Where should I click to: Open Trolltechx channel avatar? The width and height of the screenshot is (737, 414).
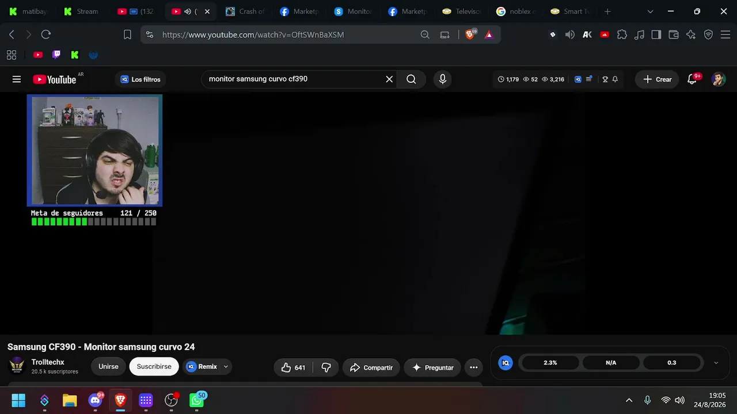click(17, 366)
